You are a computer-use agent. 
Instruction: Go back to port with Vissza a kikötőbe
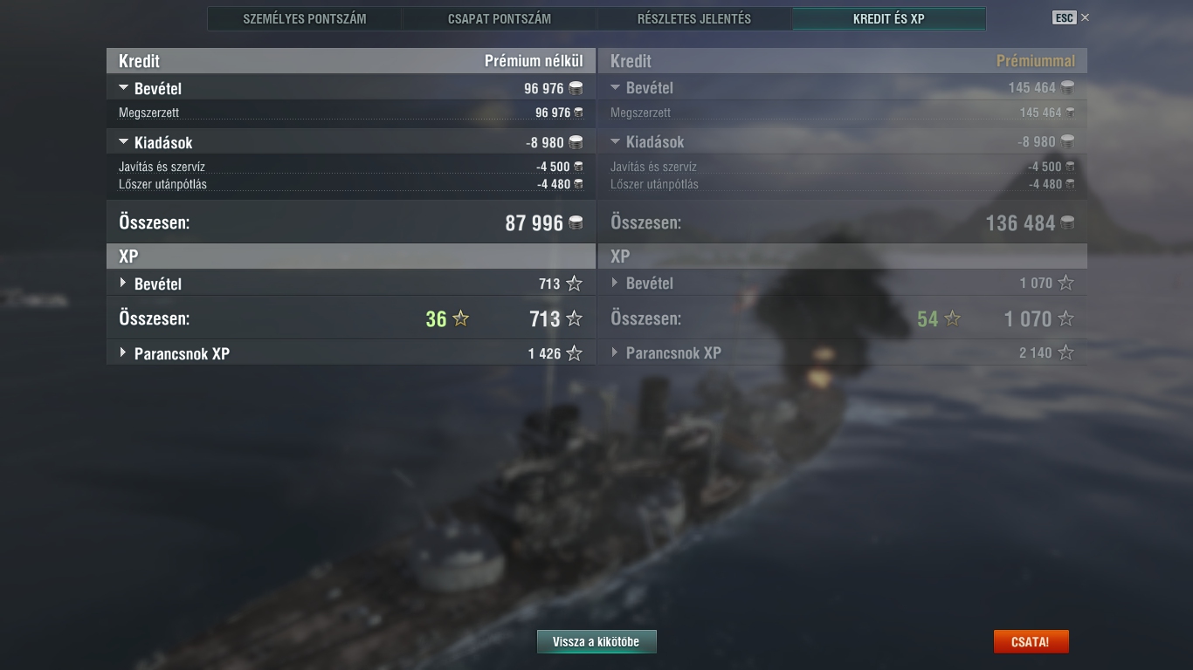[x=596, y=642]
